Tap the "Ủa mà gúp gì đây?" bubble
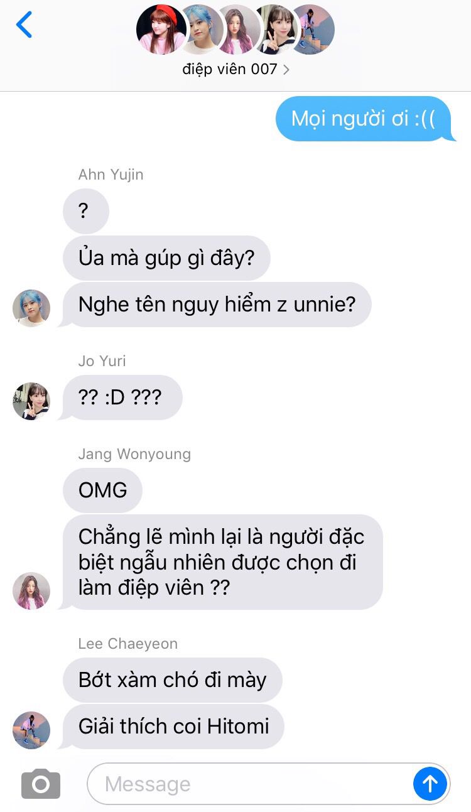This screenshot has height=812, width=471. pyautogui.click(x=166, y=258)
